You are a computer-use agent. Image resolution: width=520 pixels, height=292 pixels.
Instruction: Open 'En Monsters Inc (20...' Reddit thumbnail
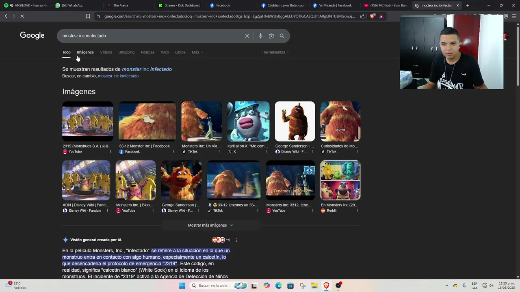point(340,180)
